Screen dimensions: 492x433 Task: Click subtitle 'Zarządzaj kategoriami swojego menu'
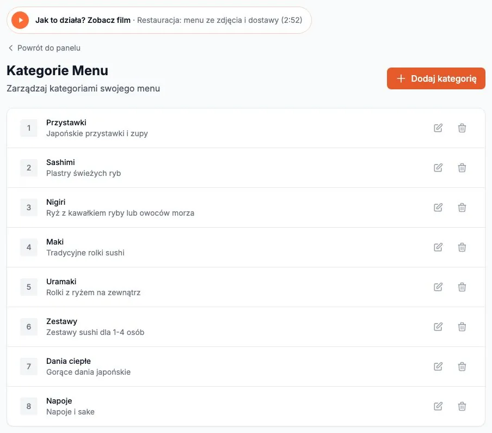tap(83, 89)
